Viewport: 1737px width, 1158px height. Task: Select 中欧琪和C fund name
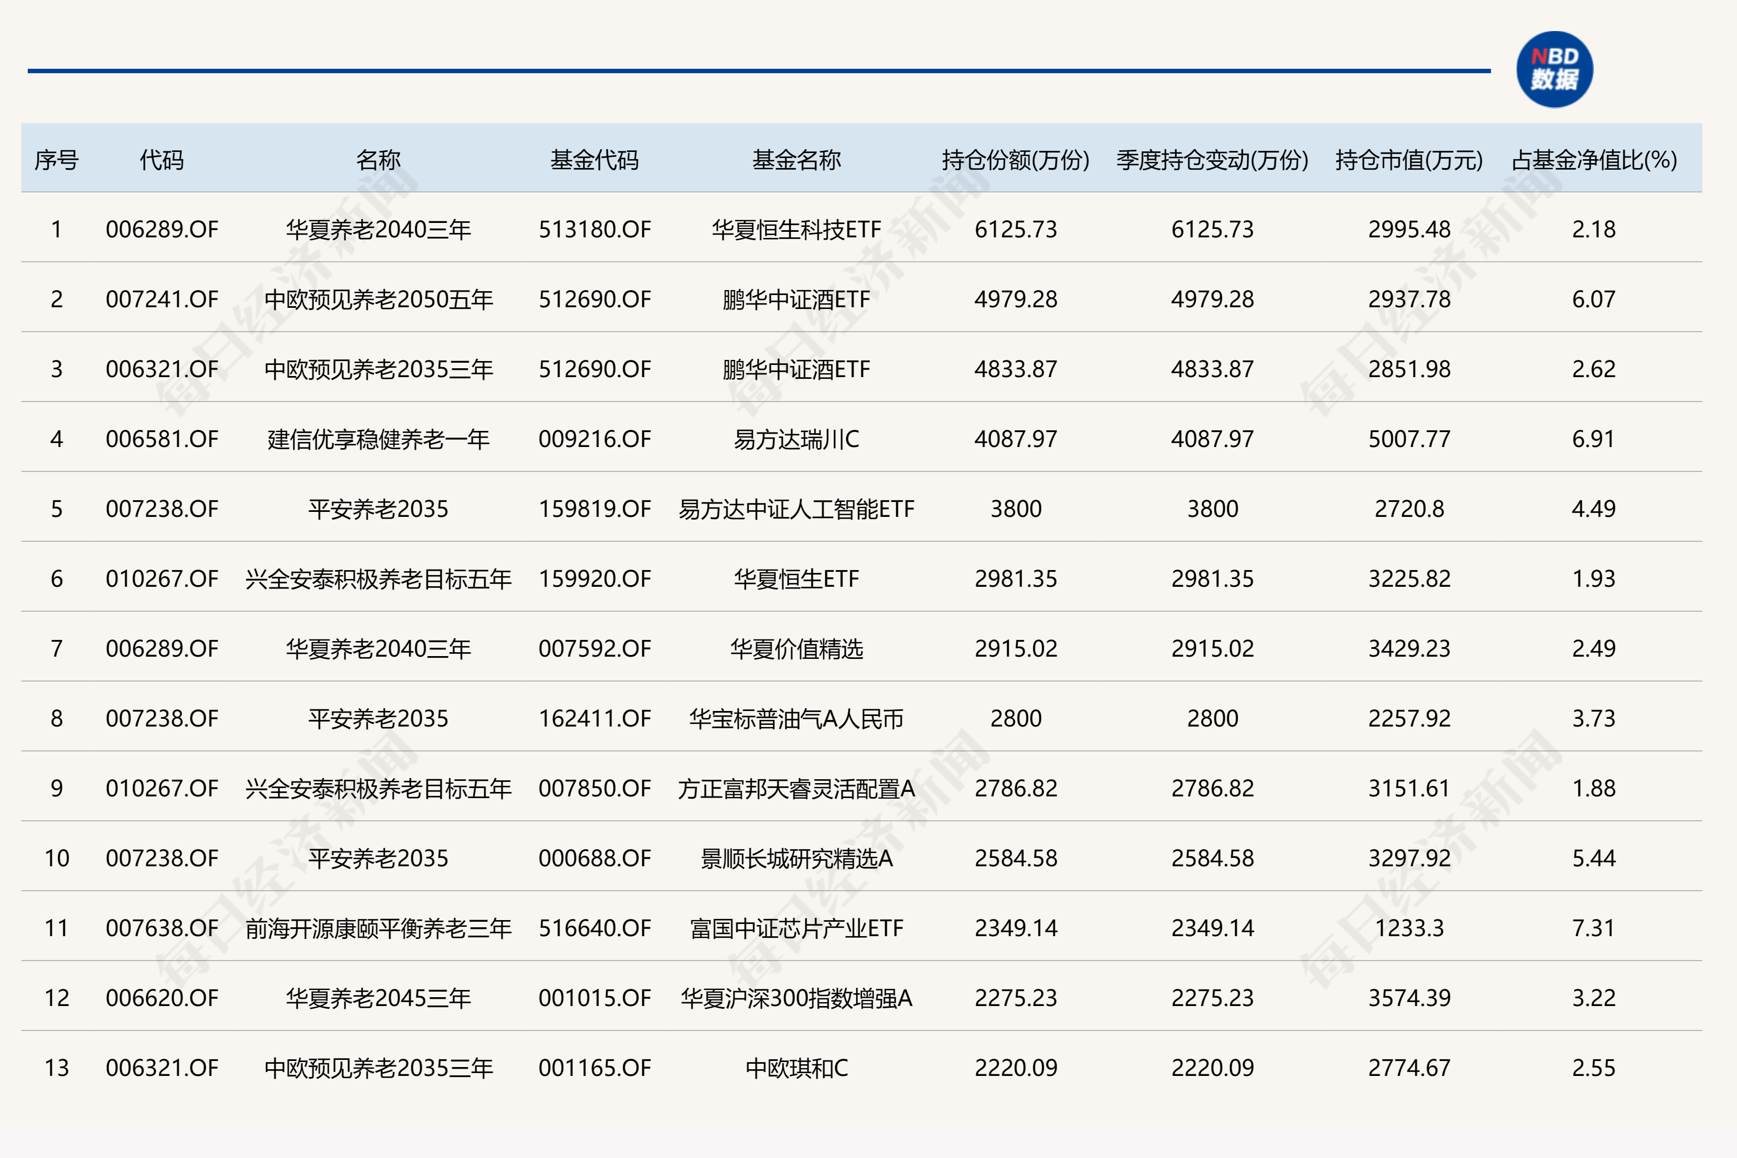coord(797,1068)
